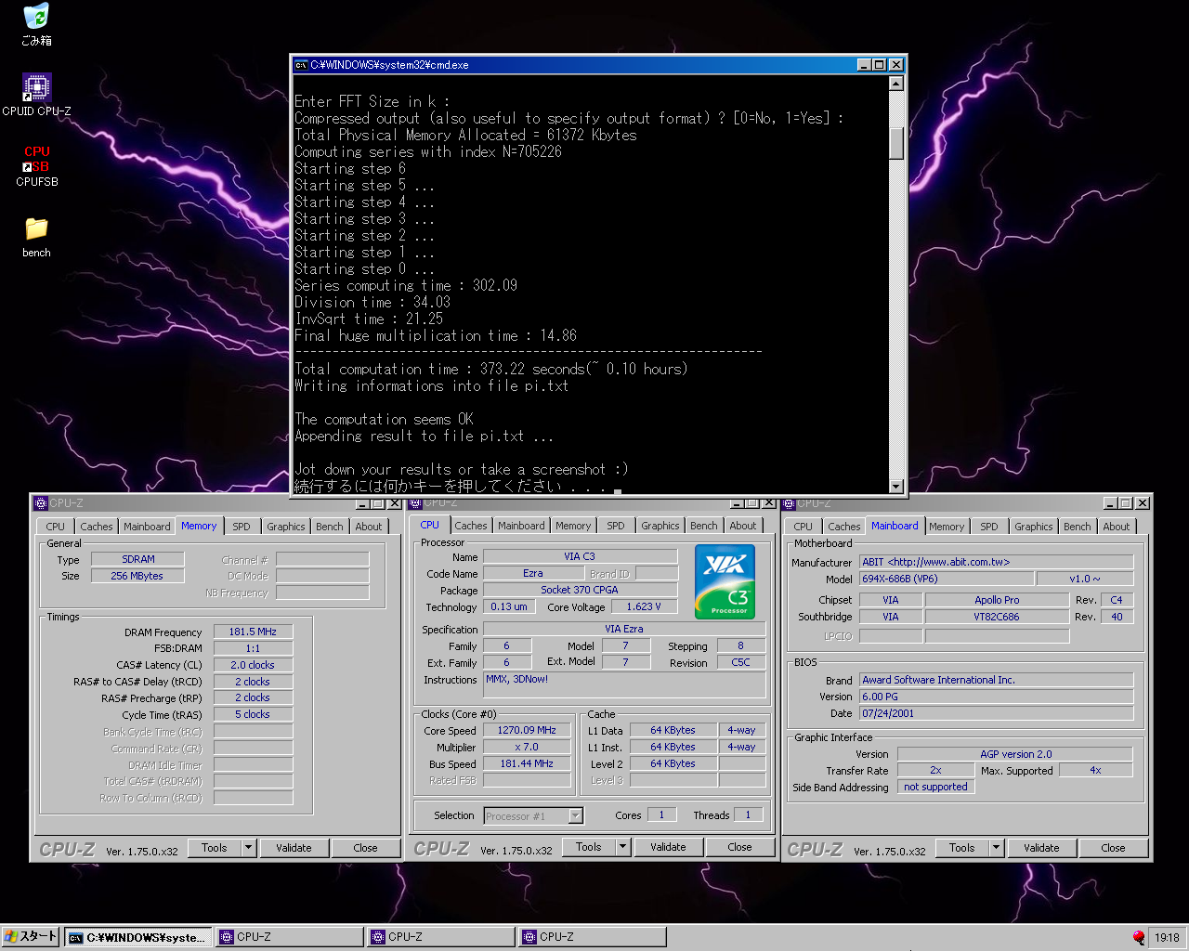
Task: Click the Package value Socket 370 CPGA
Action: click(x=580, y=590)
